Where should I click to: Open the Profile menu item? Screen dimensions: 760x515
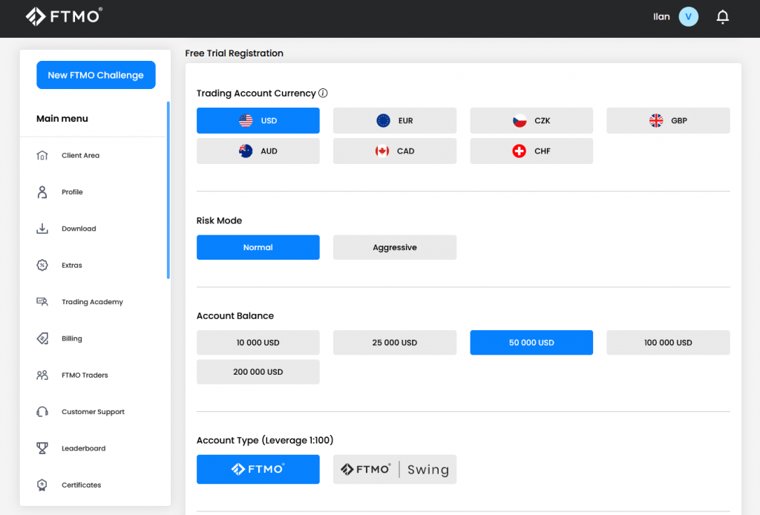click(x=72, y=192)
